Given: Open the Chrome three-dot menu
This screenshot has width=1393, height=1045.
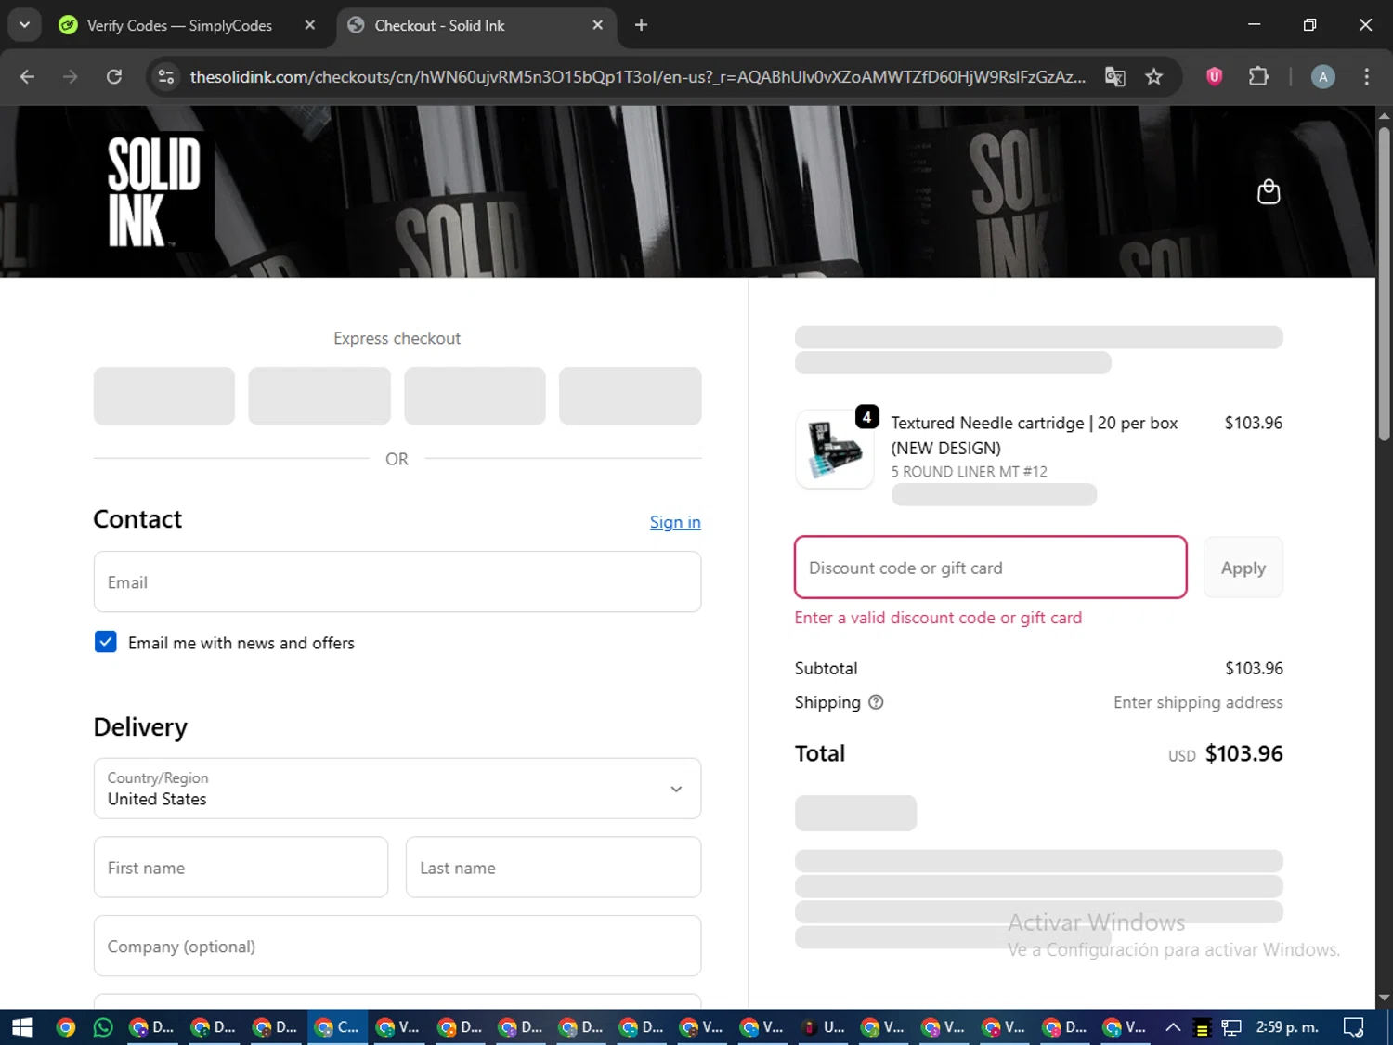Looking at the screenshot, I should pos(1366,76).
